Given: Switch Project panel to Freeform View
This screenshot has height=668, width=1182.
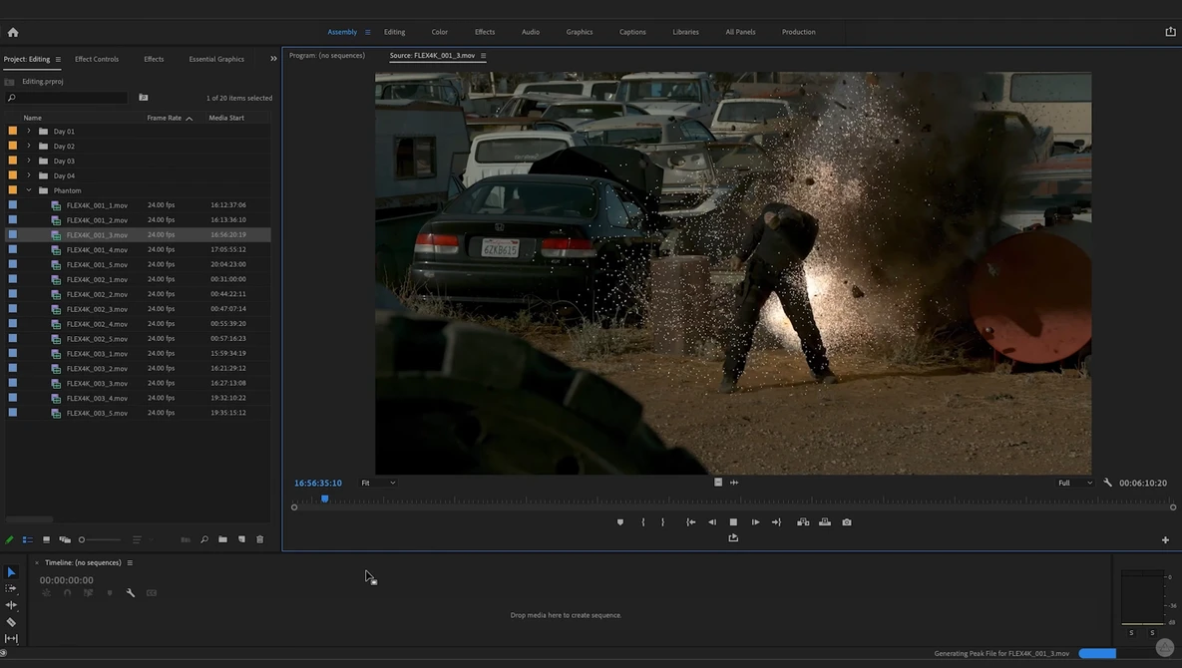Looking at the screenshot, I should click(x=65, y=539).
